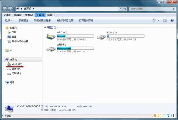The height and width of the screenshot is (120, 178).
Task: Click the change view icon
Action: (x=154, y=20)
